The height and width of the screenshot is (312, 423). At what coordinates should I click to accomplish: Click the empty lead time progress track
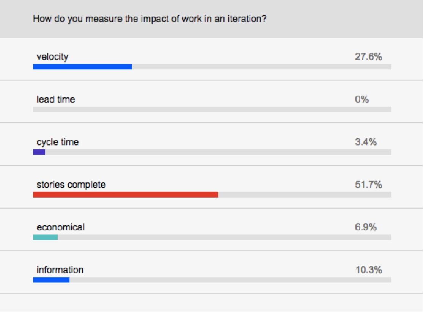(212, 109)
